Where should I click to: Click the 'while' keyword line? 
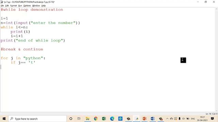(14, 27)
